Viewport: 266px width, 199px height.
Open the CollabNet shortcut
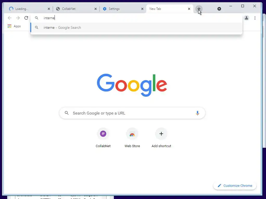103,138
